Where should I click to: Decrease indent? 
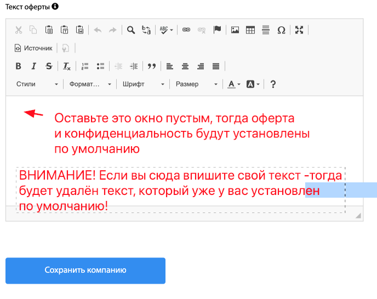(118, 66)
